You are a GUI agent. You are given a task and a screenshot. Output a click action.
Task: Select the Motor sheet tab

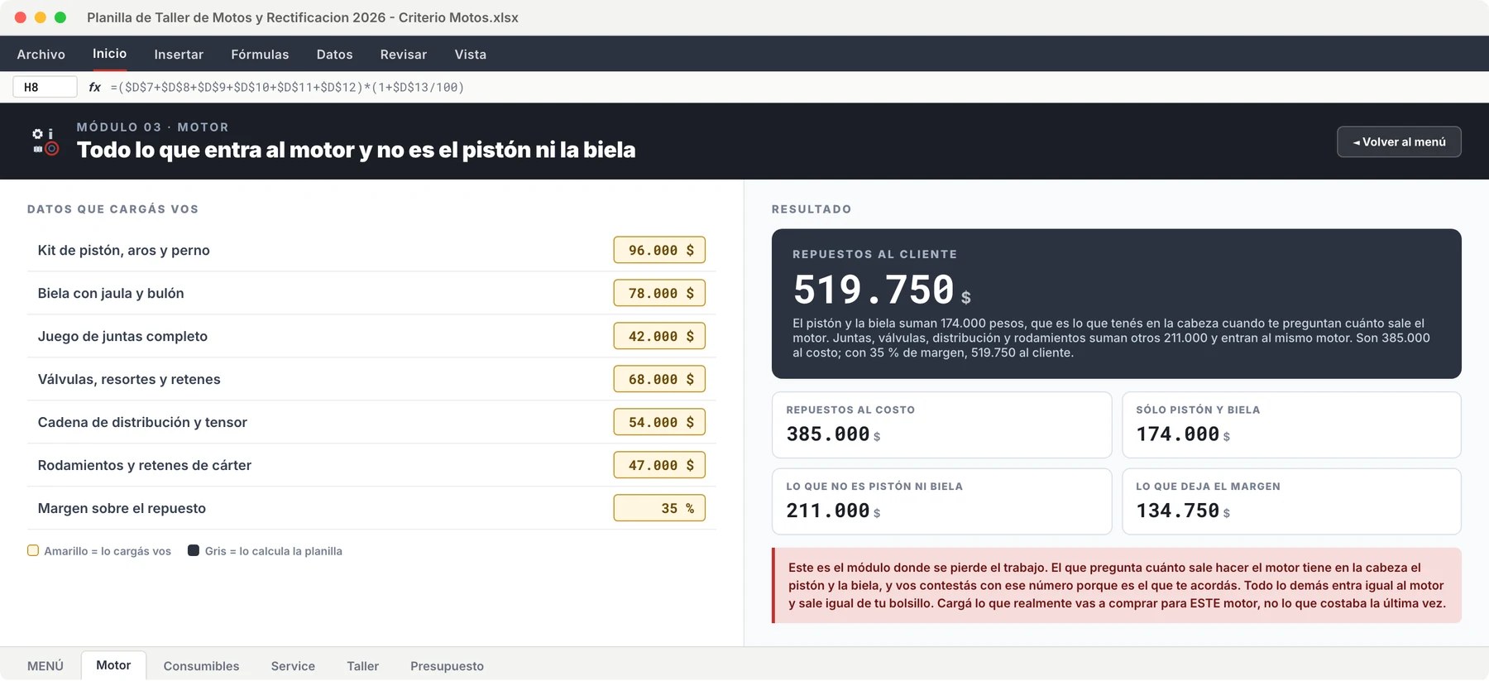(x=113, y=665)
